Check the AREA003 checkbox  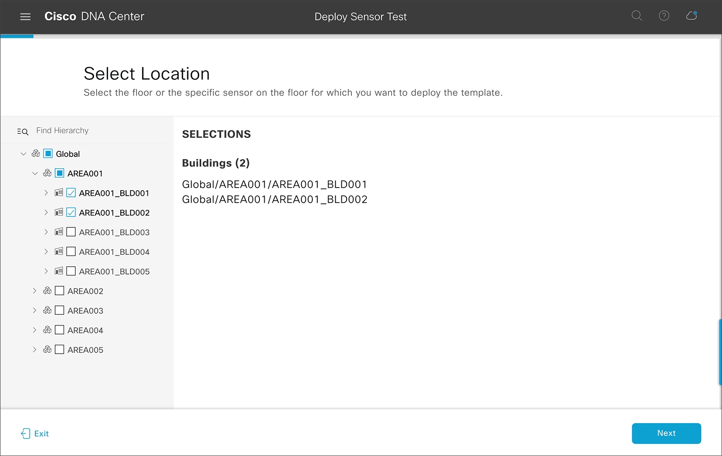click(x=60, y=310)
